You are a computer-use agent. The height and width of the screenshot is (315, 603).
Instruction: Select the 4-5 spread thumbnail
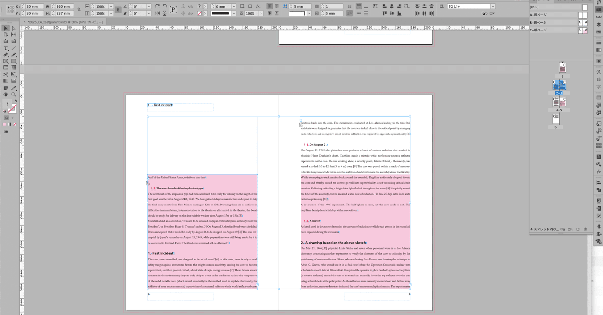[x=559, y=102]
